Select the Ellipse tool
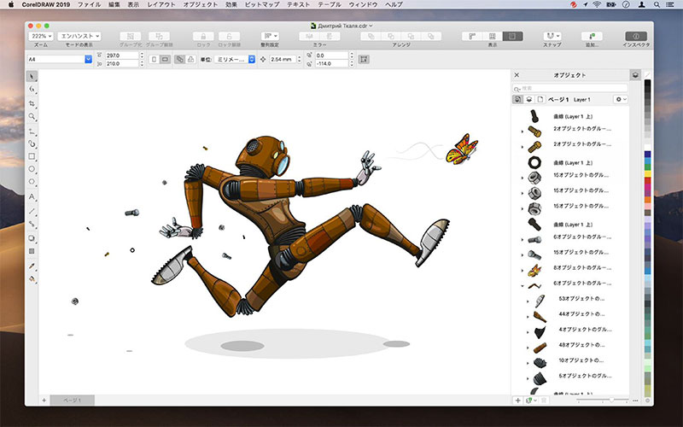Image resolution: width=683 pixels, height=427 pixels. click(32, 169)
